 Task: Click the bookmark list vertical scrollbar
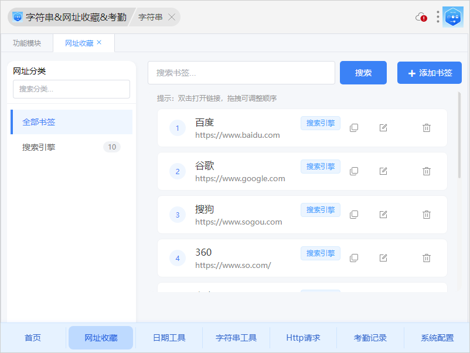coord(459,135)
